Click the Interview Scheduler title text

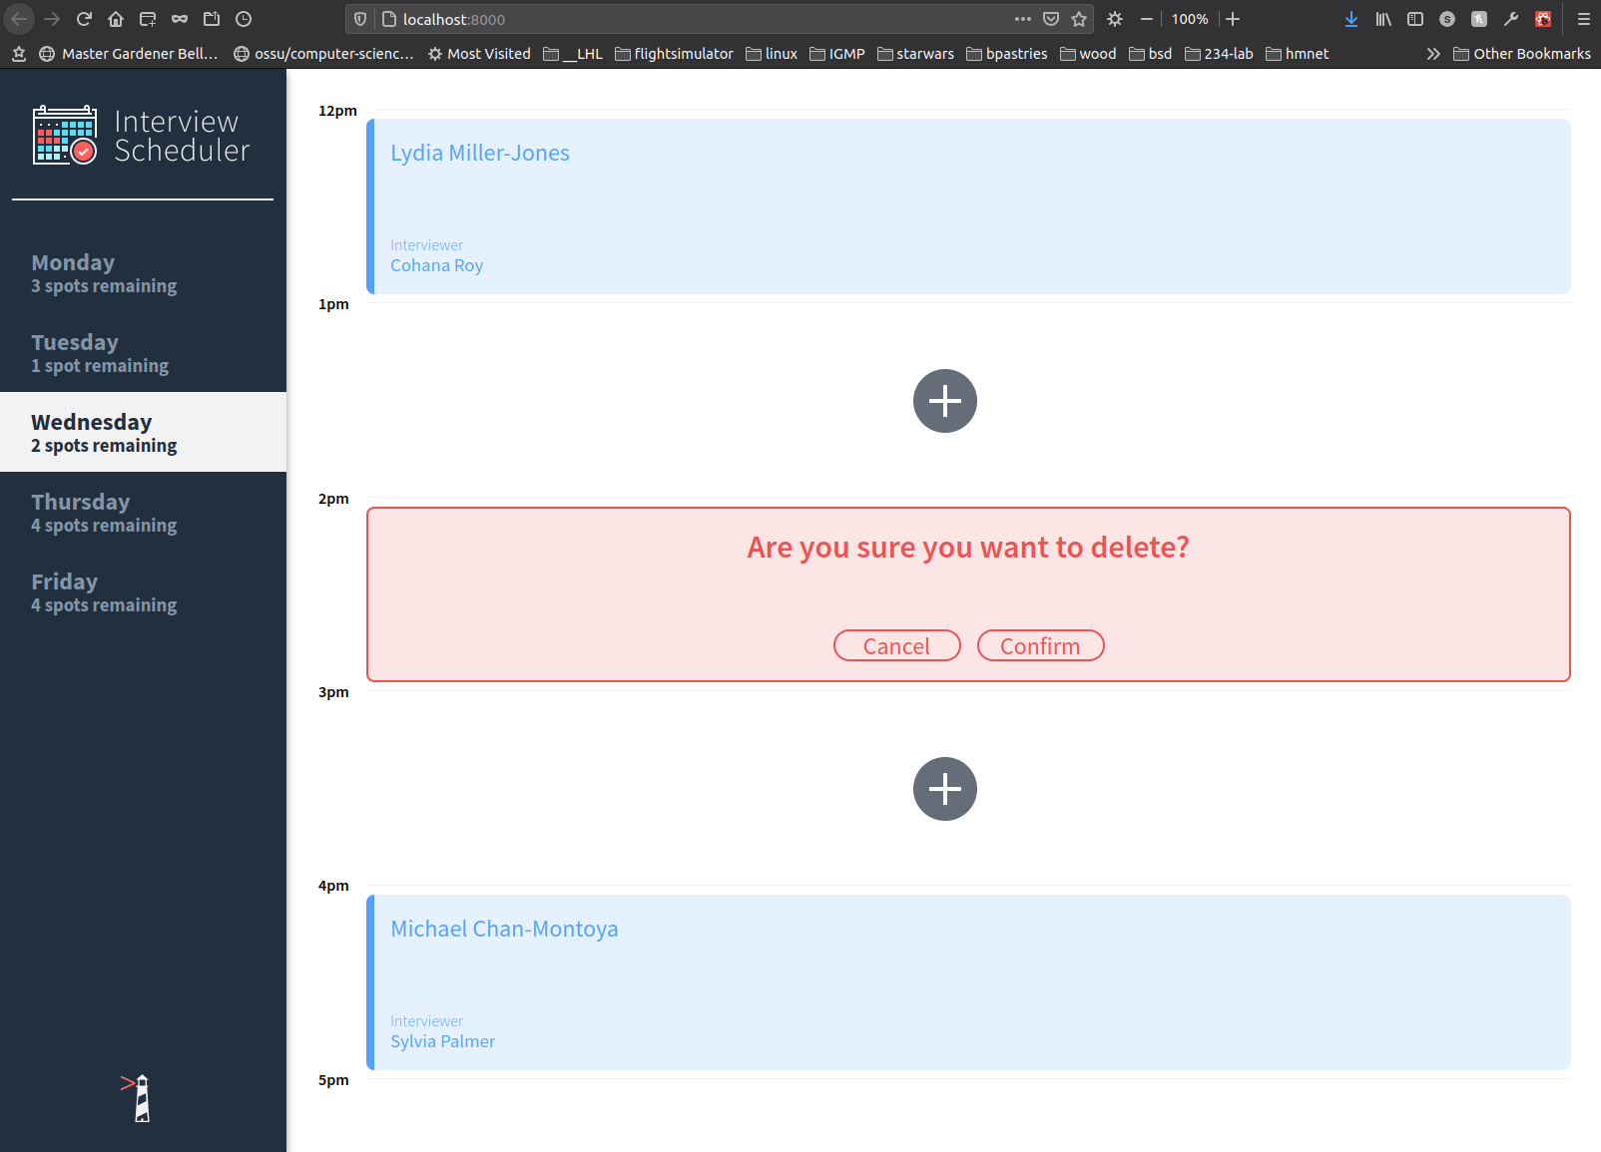182,136
